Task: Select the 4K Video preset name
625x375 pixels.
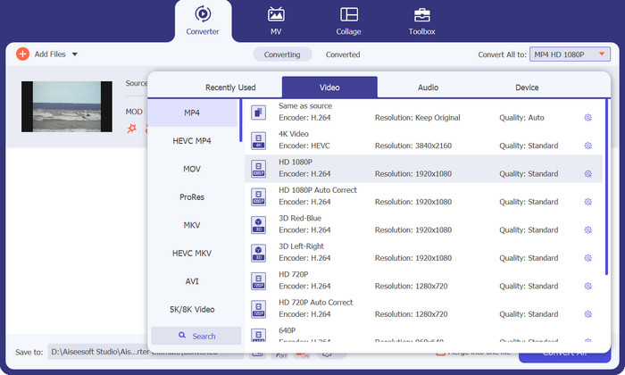Action: tap(294, 134)
